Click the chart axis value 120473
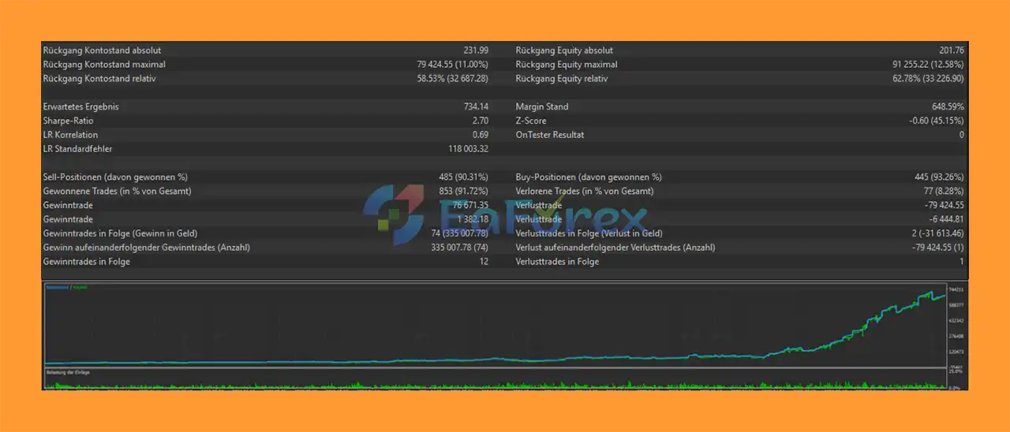The height and width of the screenshot is (432, 1010). (x=956, y=352)
